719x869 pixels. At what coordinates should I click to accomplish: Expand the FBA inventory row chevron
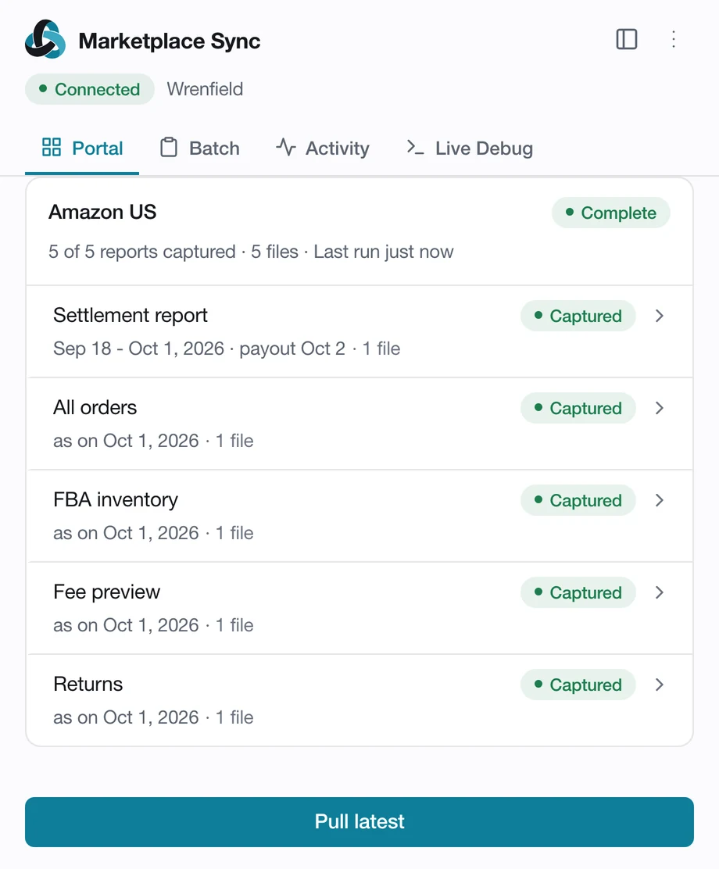pyautogui.click(x=659, y=500)
